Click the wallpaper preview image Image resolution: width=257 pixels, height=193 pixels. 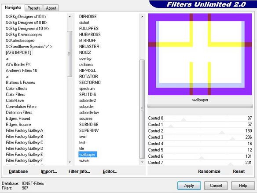200,54
